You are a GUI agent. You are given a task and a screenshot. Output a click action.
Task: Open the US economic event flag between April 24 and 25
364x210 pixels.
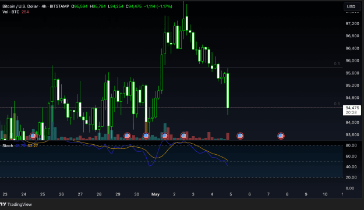(33, 136)
